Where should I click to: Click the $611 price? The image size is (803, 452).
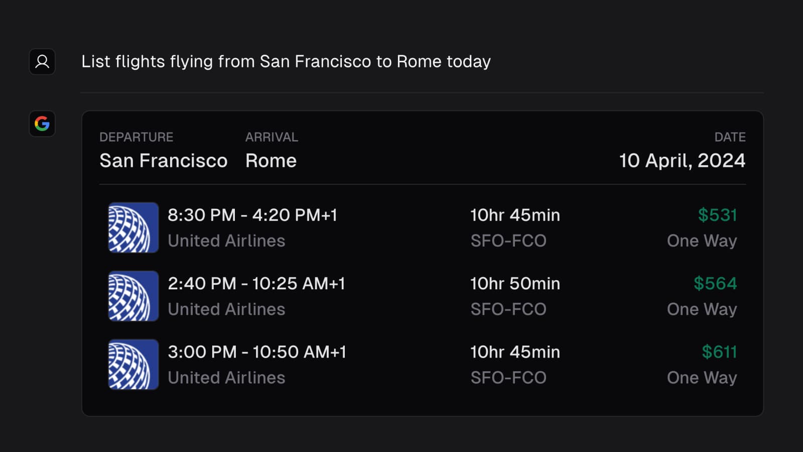coord(719,352)
